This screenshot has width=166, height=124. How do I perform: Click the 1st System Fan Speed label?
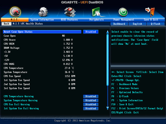(17, 80)
